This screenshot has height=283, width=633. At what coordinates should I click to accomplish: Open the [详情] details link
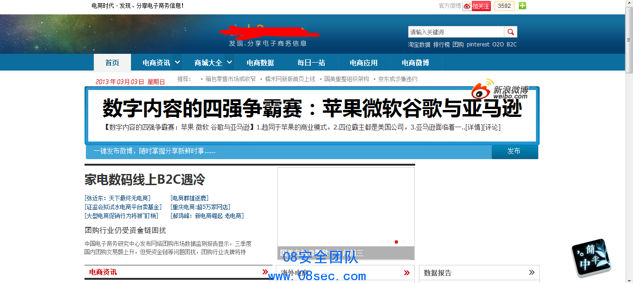tap(474, 128)
